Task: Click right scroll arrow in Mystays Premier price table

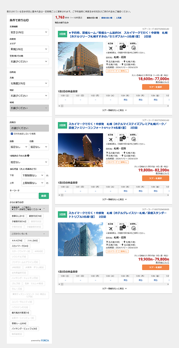Action: pos(168,195)
